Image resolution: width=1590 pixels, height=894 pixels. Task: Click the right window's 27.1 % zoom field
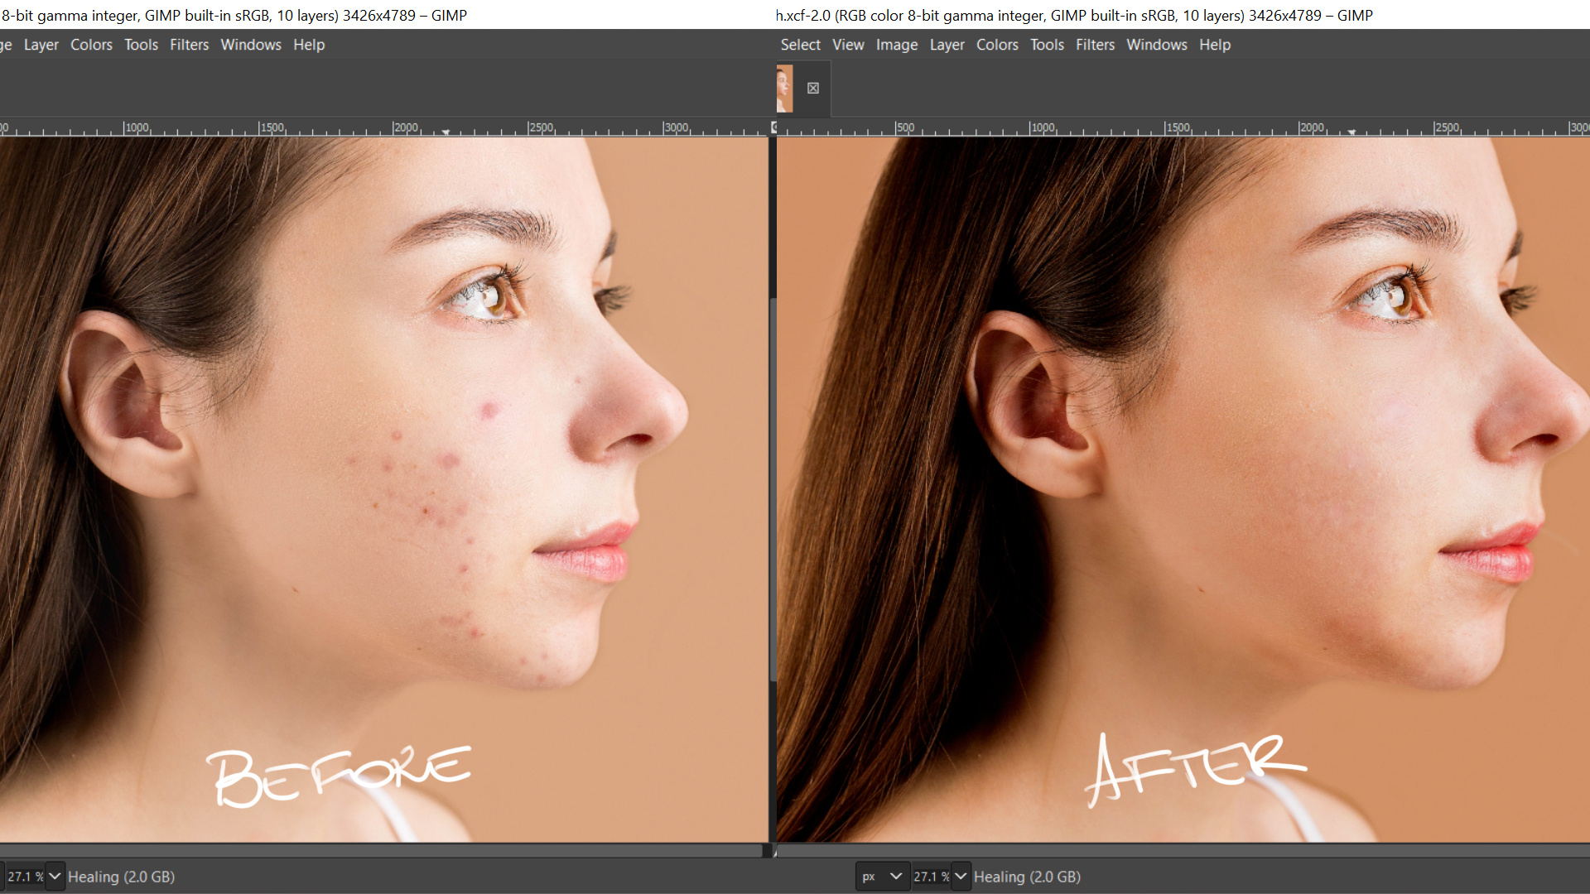click(930, 877)
